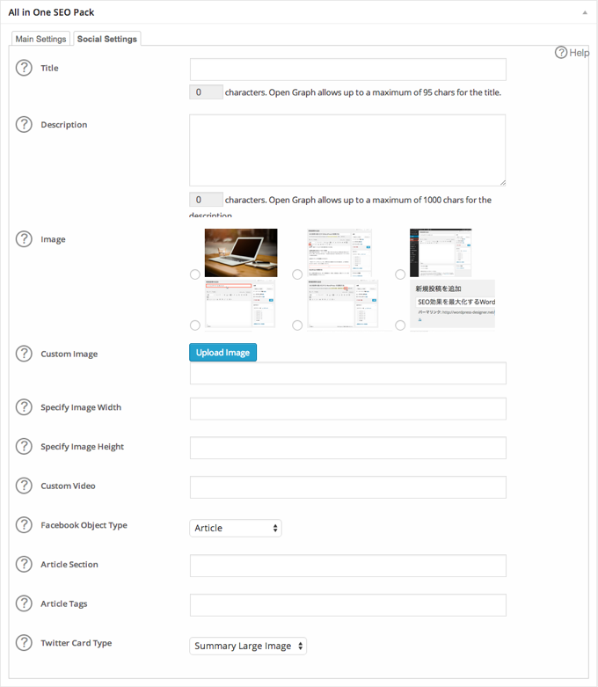
Task: Click the Upload Image button
Action: pyautogui.click(x=223, y=352)
